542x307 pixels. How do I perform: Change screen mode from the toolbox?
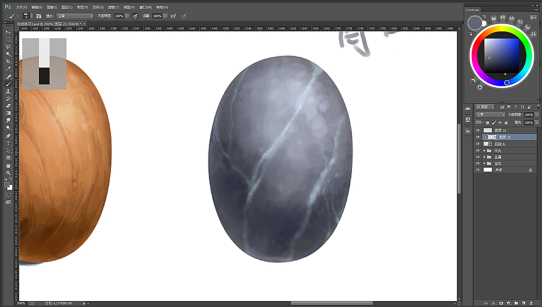pyautogui.click(x=8, y=202)
